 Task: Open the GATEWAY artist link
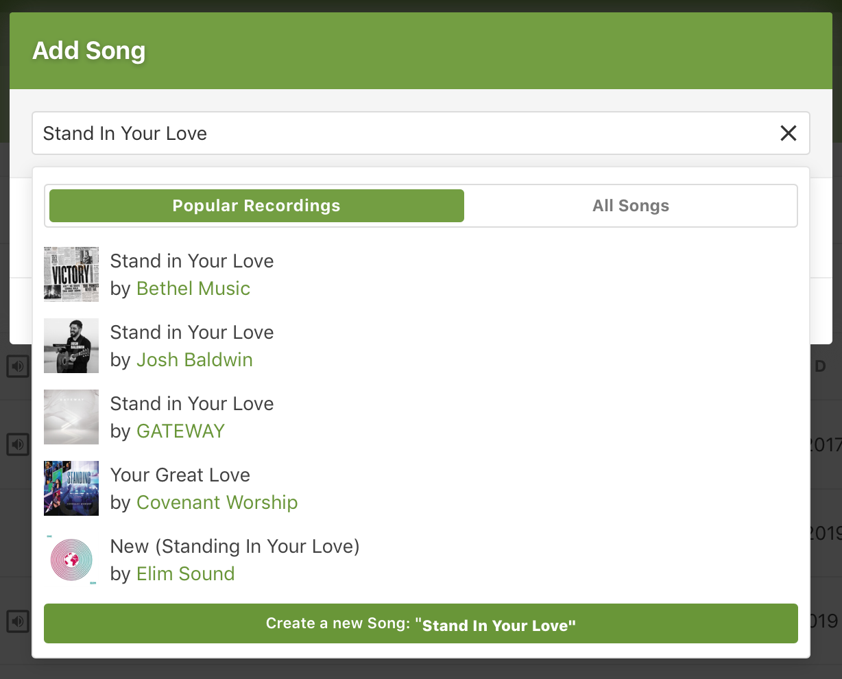(x=180, y=431)
